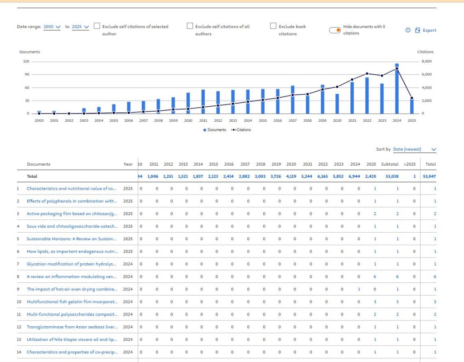Viewport: 464px width, 362px height.
Task: Click the blue Documents legend square
Action: point(205,130)
